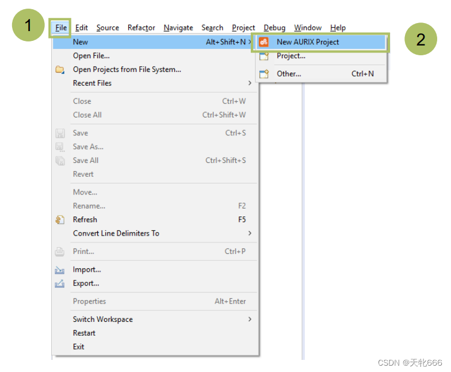The height and width of the screenshot is (372, 451).
Task: Click the Other... wizard icon
Action: click(x=263, y=74)
